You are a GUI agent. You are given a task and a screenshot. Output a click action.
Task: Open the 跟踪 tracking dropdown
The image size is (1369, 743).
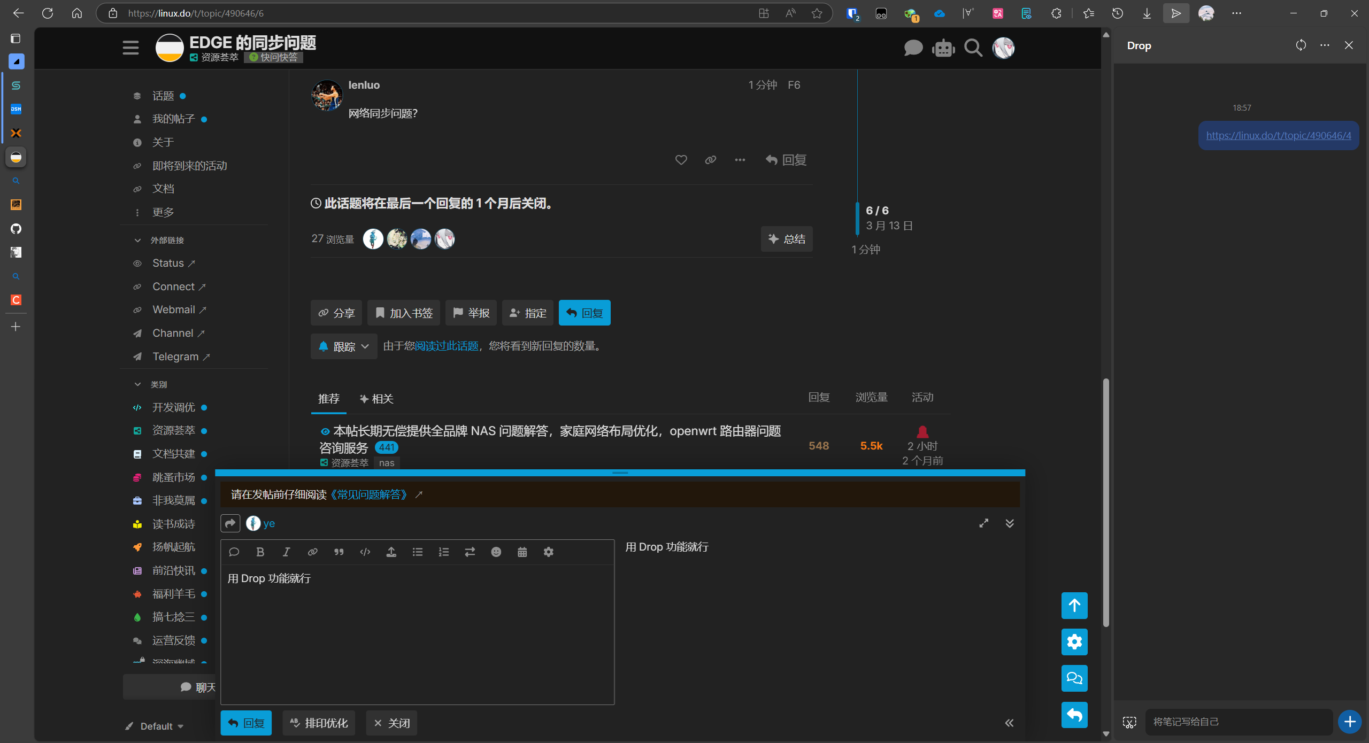pyautogui.click(x=344, y=346)
